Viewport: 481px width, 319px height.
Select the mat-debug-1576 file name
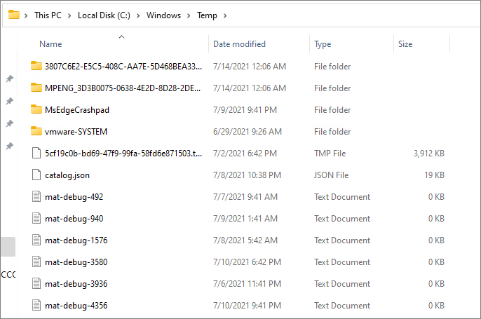pyautogui.click(x=76, y=240)
